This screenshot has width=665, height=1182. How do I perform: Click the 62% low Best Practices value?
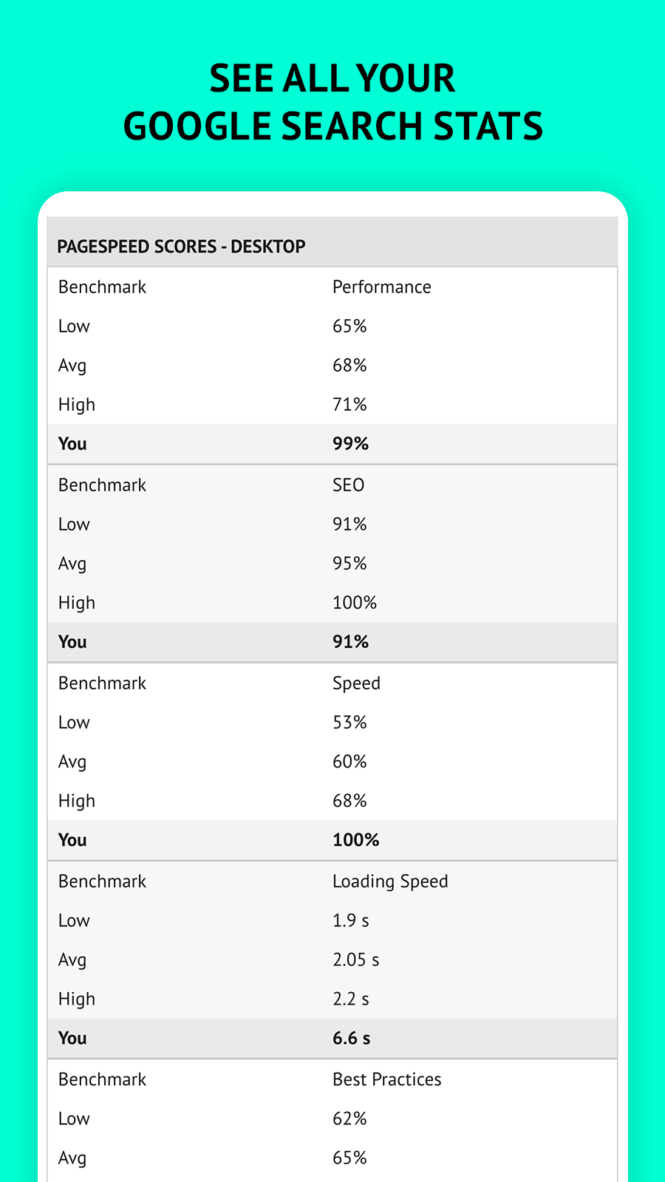[x=349, y=1118]
